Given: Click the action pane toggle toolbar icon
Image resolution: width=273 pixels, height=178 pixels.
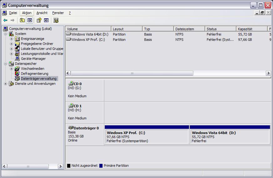Looking at the screenshot, I should [46, 20].
